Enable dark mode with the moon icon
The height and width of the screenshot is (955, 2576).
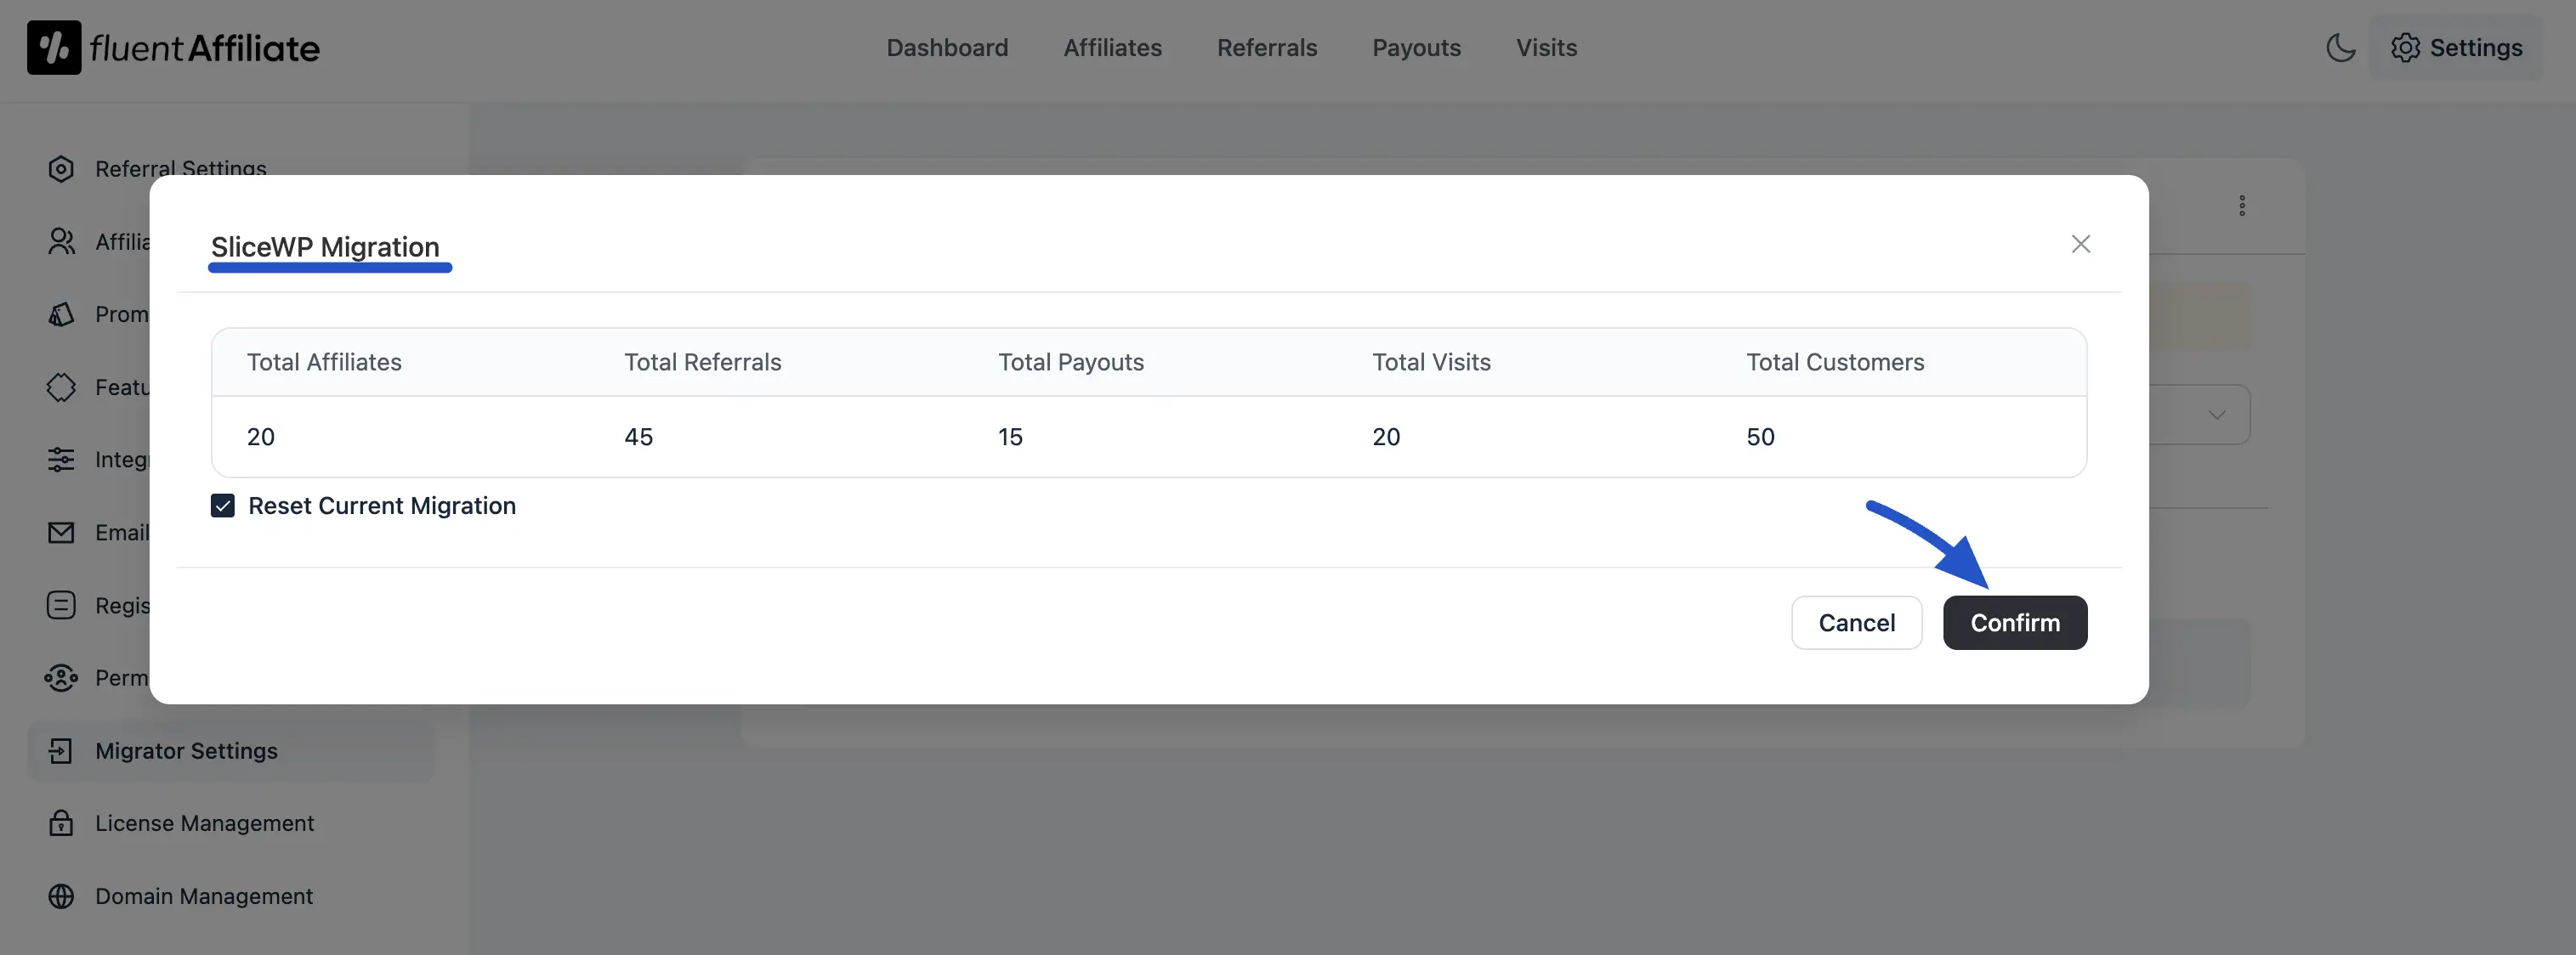2341,47
